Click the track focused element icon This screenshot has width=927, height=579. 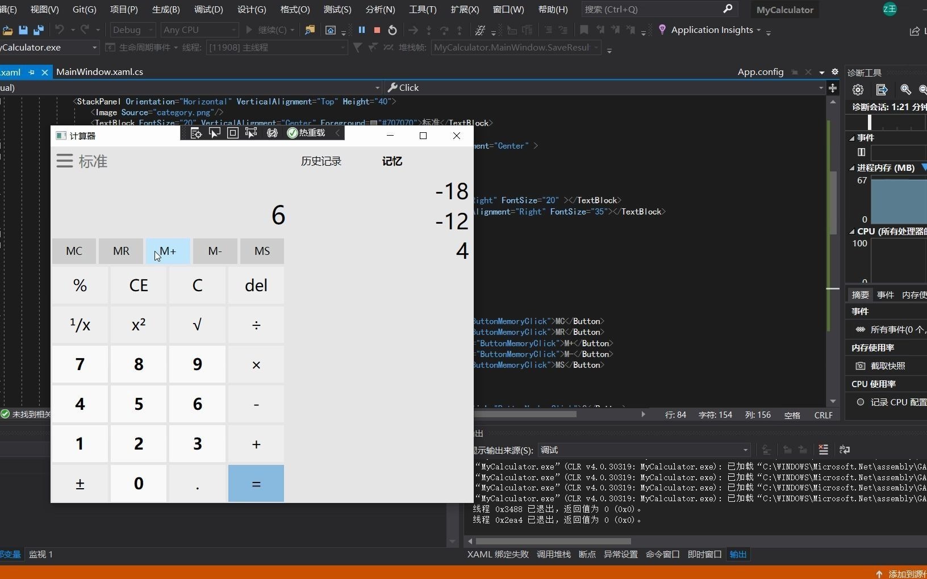pos(251,133)
